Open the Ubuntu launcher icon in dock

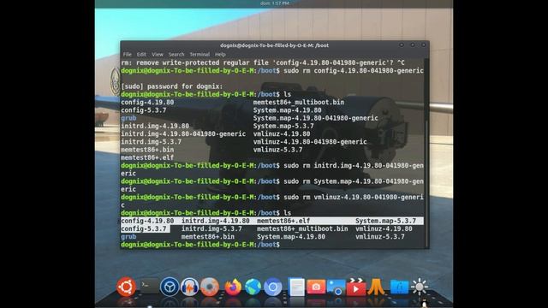click(x=126, y=287)
